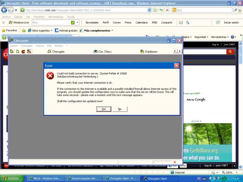243x182 pixels.
Task: Switch to the Databases tab
Action: [x=149, y=52]
